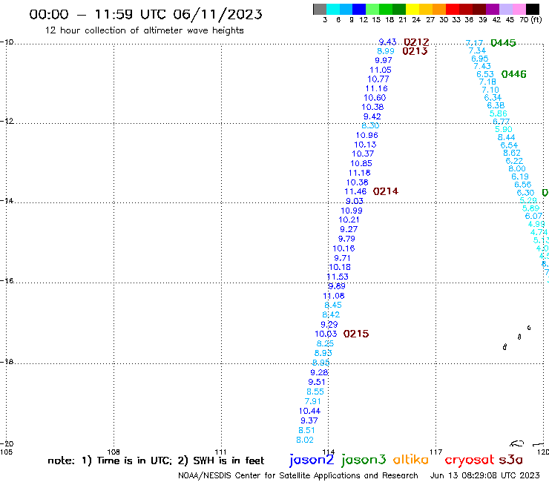Click the pink 70 ft legend swatch
The width and height of the screenshot is (549, 482).
pos(519,9)
